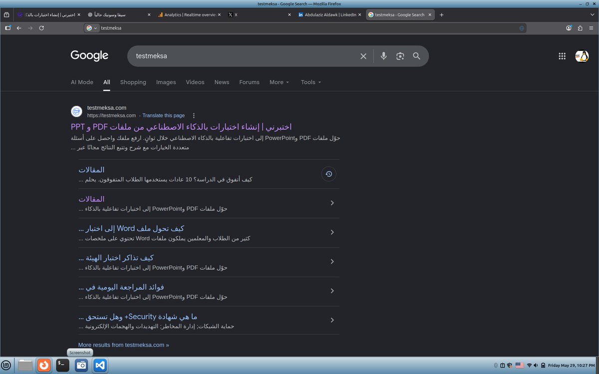Switch to the Images results tab
The height and width of the screenshot is (374, 599).
point(166,82)
